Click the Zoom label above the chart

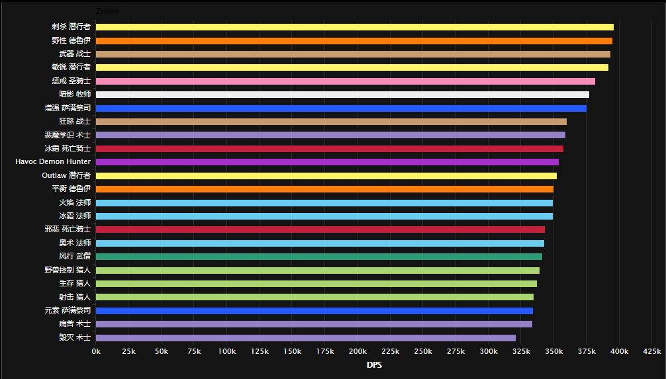click(107, 11)
